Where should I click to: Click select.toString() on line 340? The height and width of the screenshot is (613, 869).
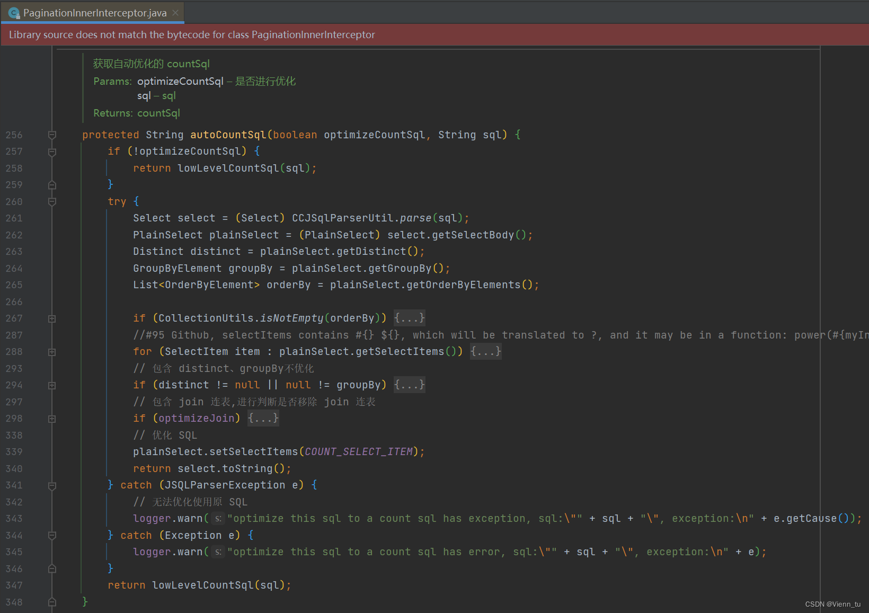point(232,468)
